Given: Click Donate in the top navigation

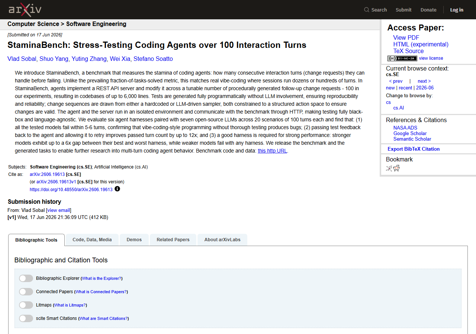Looking at the screenshot, I should click(428, 10).
